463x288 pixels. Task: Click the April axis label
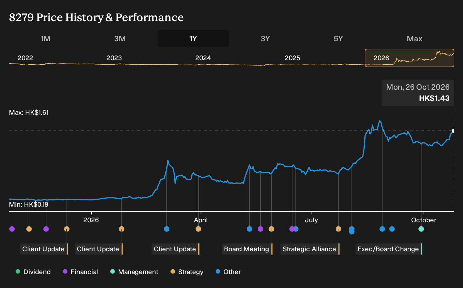coord(201,220)
